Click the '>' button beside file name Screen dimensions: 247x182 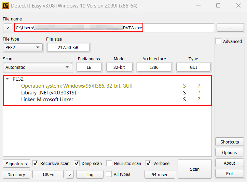tap(8, 28)
